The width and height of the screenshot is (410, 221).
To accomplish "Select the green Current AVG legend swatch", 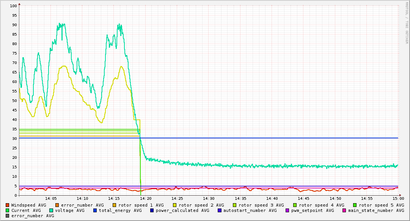I will coord(8,210).
